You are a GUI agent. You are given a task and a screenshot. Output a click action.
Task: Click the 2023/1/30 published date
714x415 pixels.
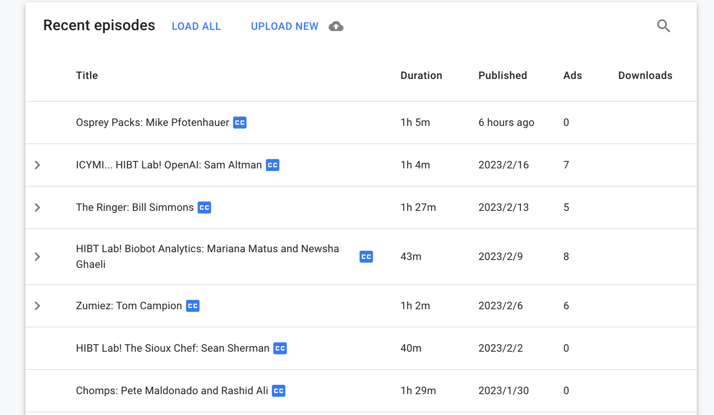(x=504, y=391)
